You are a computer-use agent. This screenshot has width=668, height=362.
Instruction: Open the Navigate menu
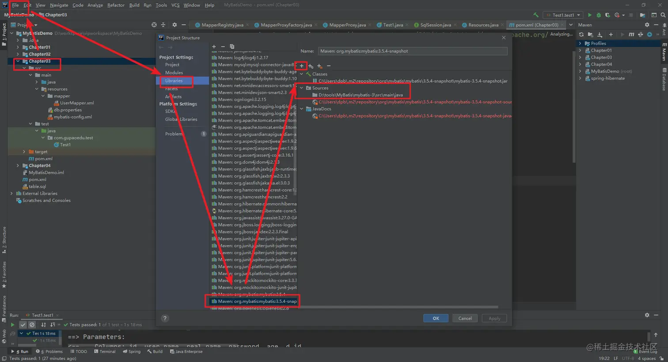tap(59, 5)
